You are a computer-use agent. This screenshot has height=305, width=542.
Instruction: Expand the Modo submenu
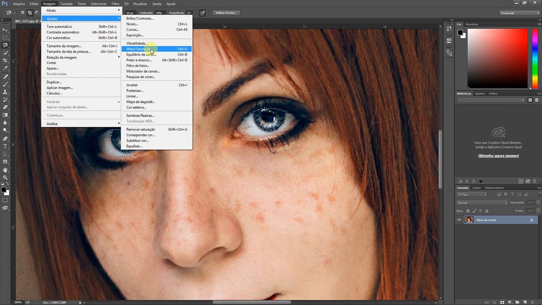(82, 10)
